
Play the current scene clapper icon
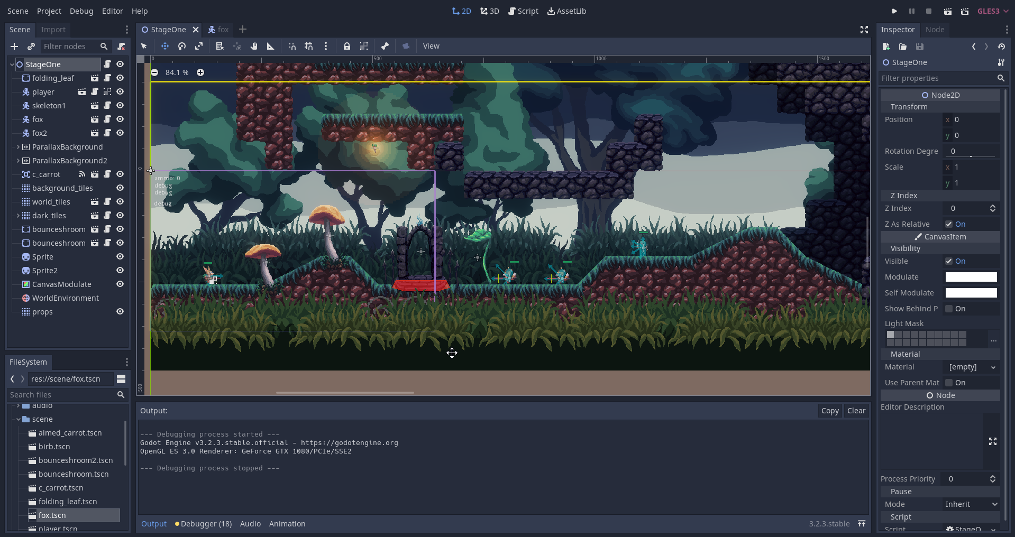pyautogui.click(x=948, y=11)
